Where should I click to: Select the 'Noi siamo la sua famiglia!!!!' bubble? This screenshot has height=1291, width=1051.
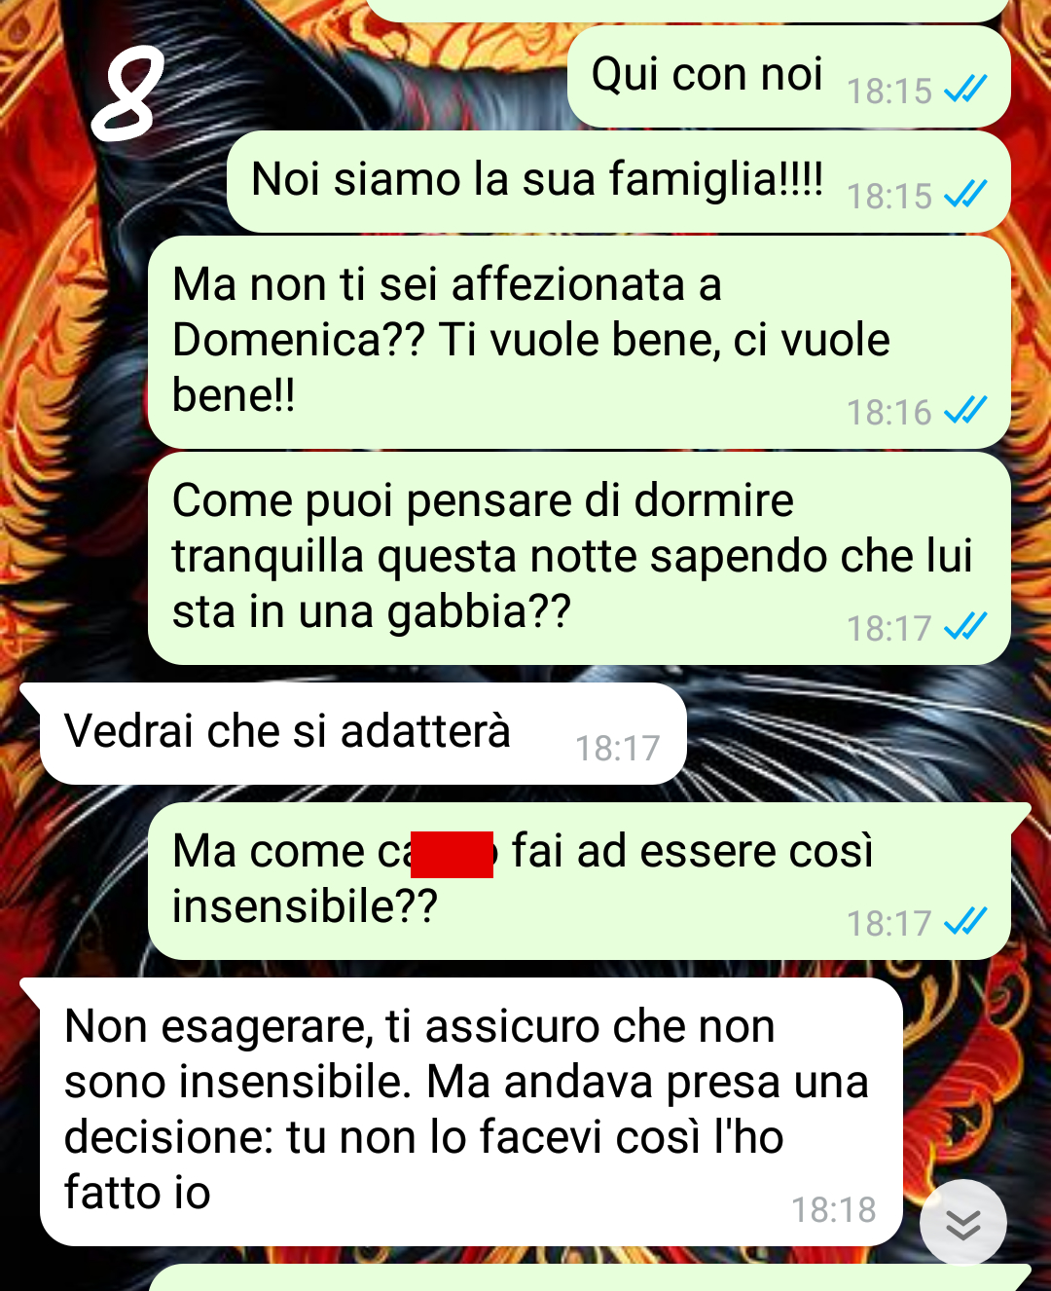point(618,181)
